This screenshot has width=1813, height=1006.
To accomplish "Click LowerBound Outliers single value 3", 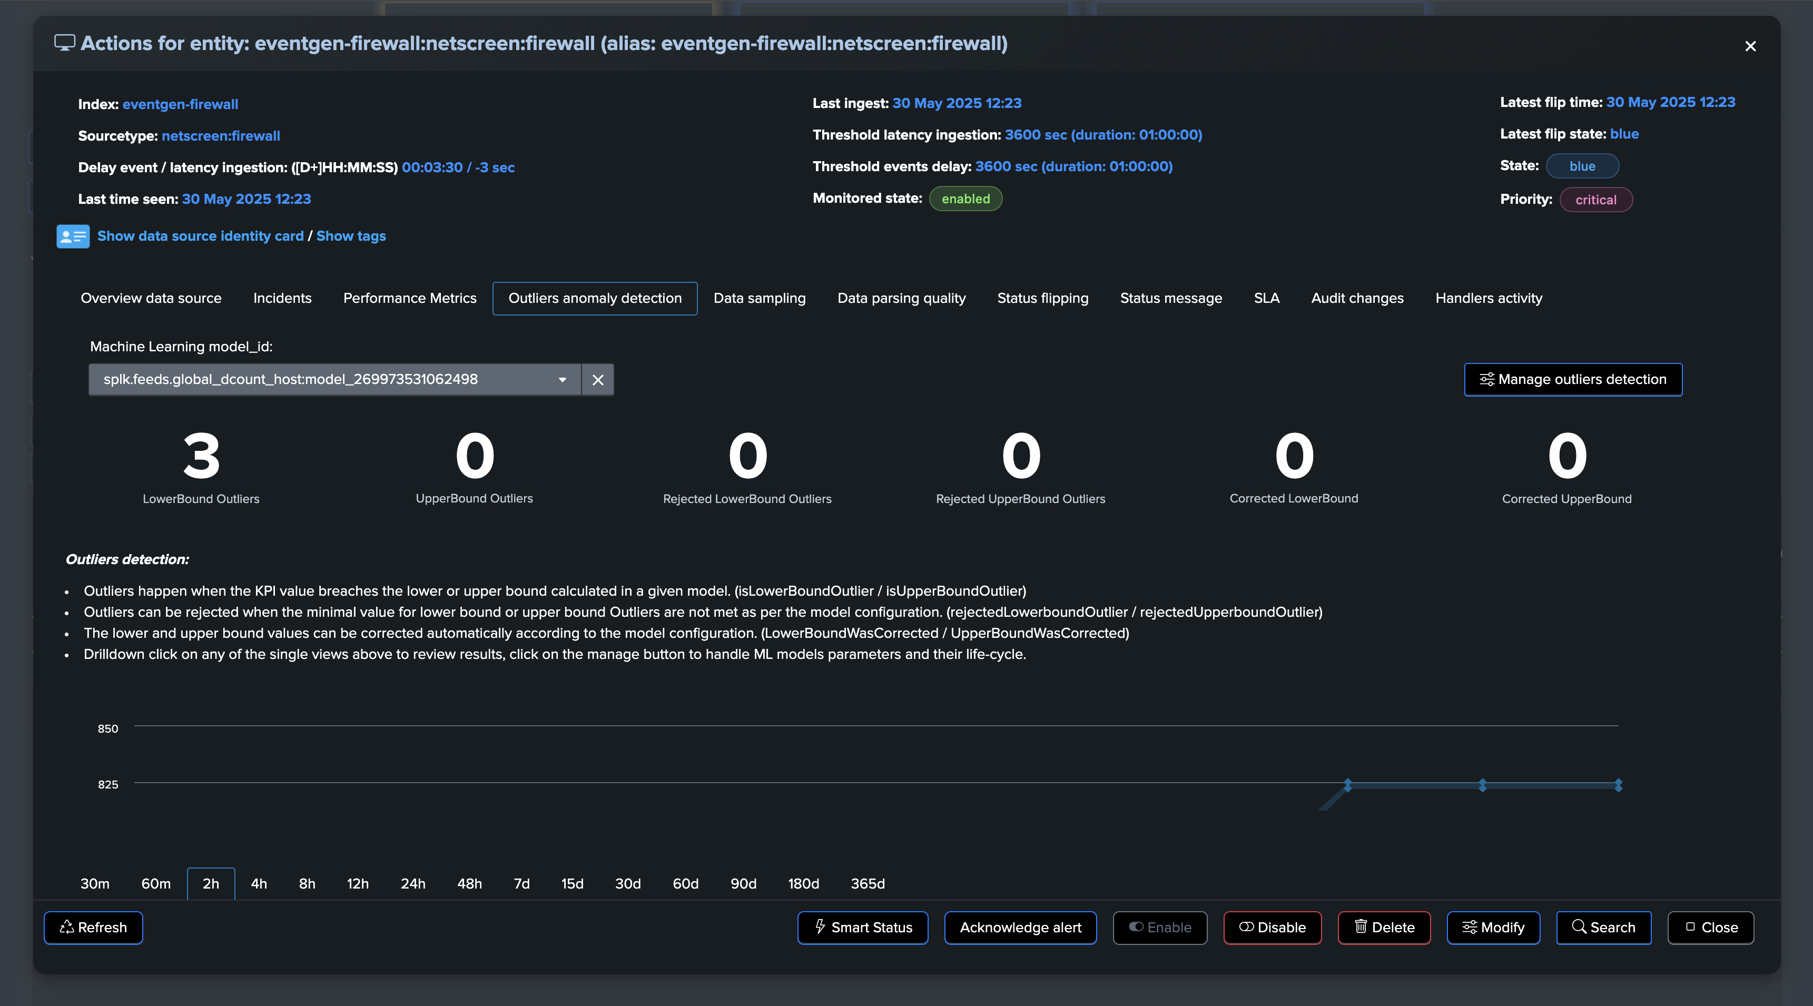I will [201, 456].
